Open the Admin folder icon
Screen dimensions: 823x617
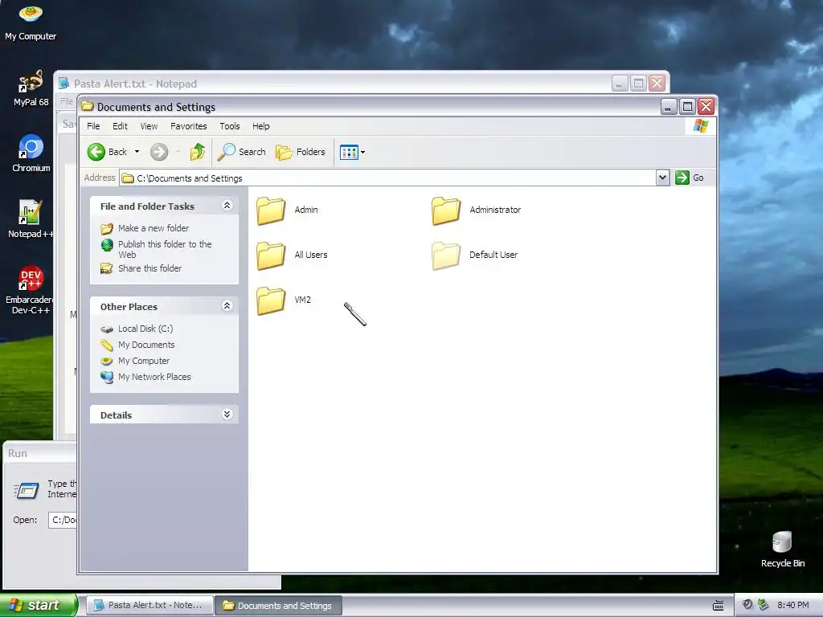pos(271,211)
